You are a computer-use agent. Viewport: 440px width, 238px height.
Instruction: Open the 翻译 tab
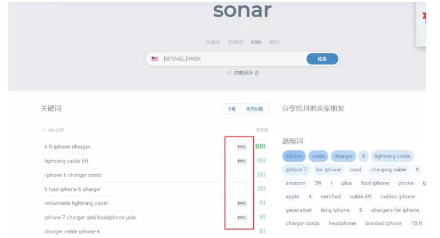(275, 42)
